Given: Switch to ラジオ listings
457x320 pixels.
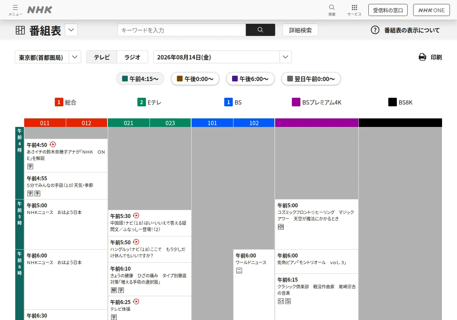Looking at the screenshot, I should click(132, 57).
